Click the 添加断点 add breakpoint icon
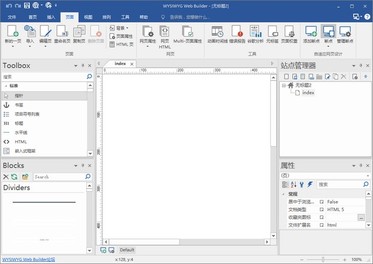373x264 pixels. tap(311, 33)
